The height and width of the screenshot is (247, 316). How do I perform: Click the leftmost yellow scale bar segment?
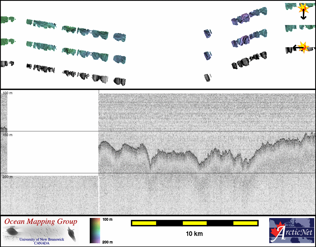[144, 223]
